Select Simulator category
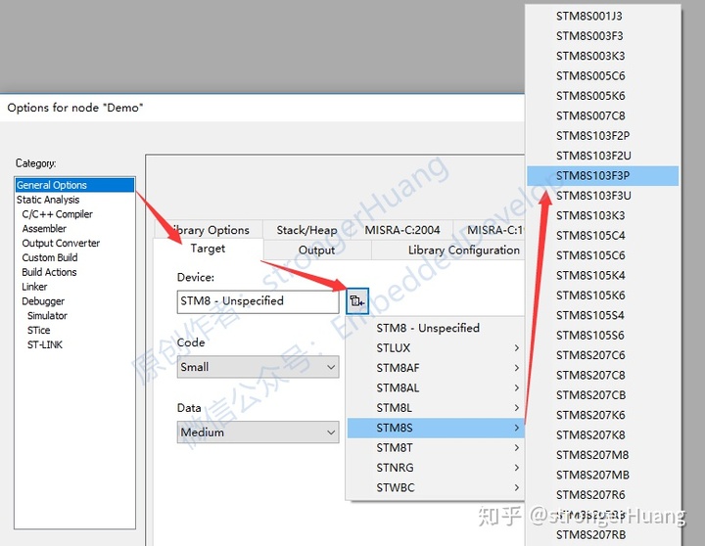The height and width of the screenshot is (546, 705). (x=47, y=316)
